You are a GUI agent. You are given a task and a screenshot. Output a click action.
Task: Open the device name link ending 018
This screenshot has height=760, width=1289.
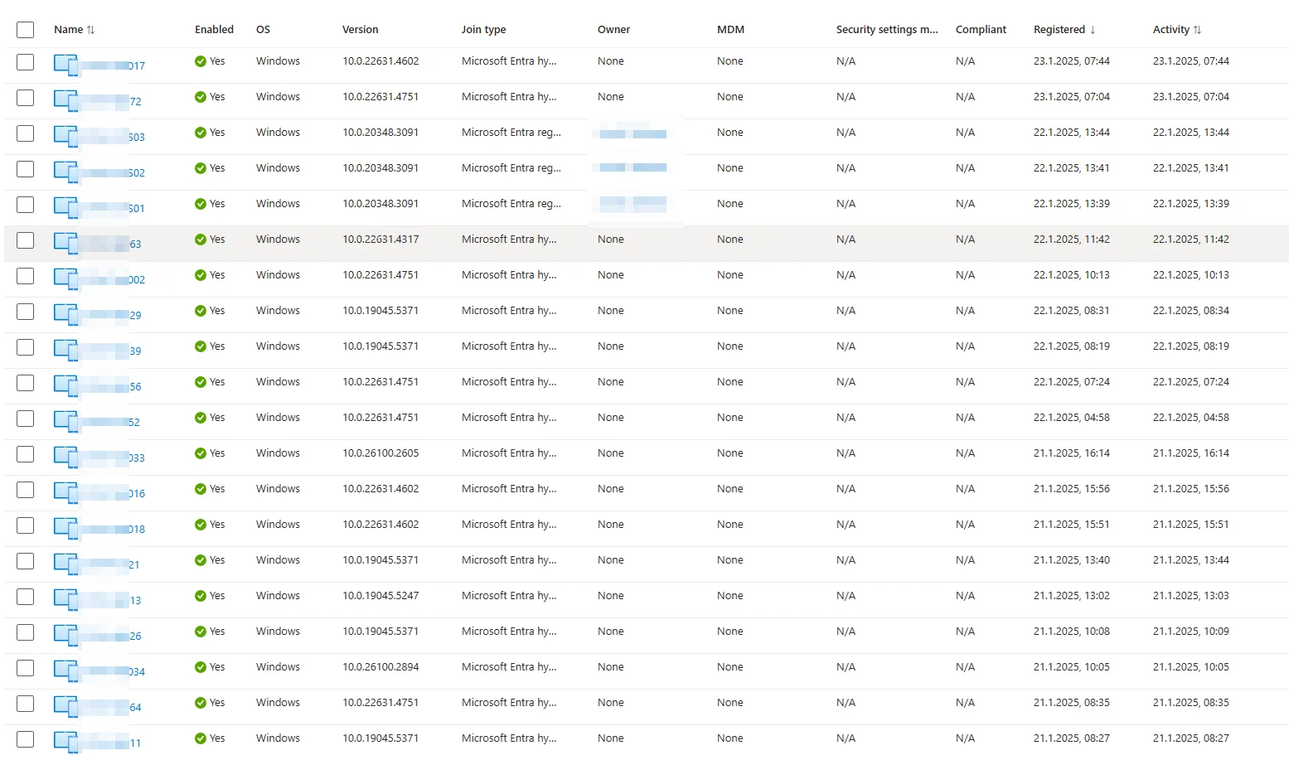click(113, 529)
